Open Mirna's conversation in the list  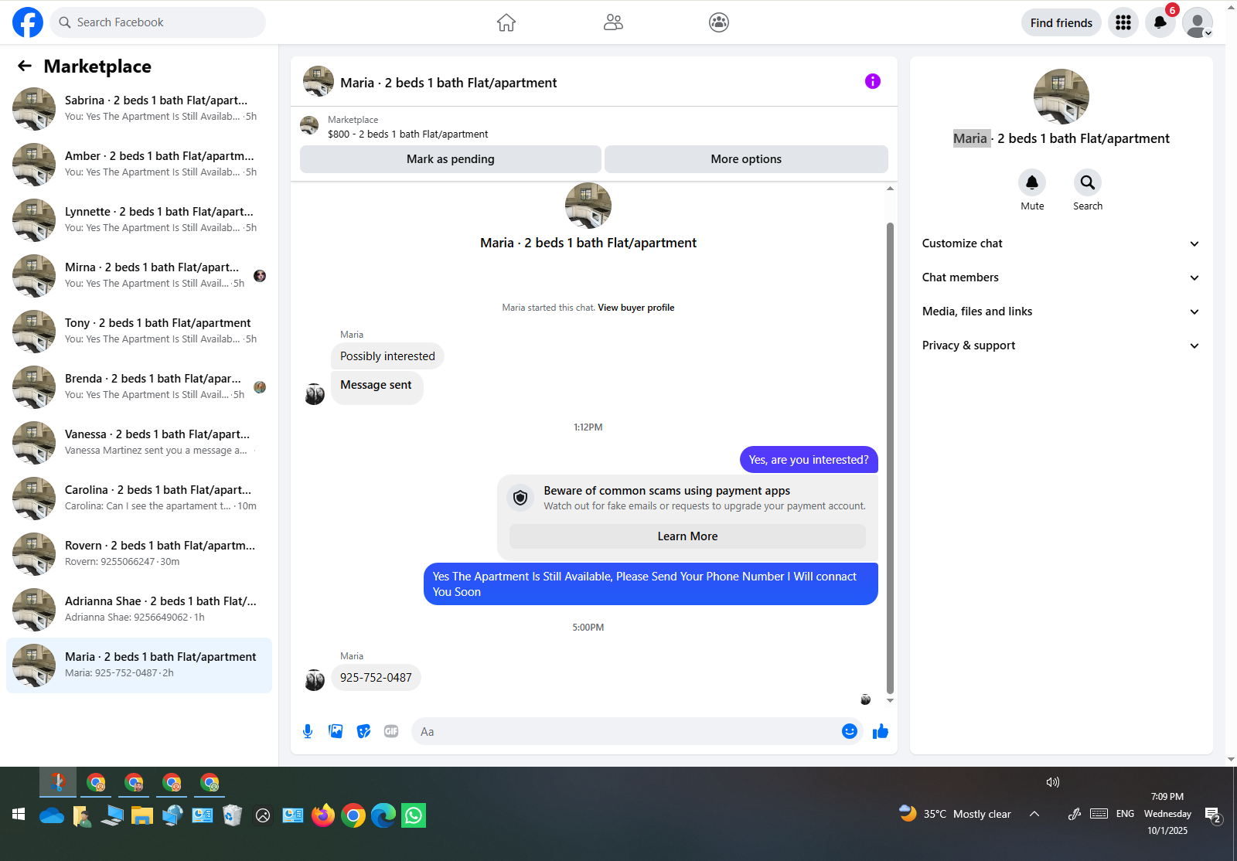(139, 276)
